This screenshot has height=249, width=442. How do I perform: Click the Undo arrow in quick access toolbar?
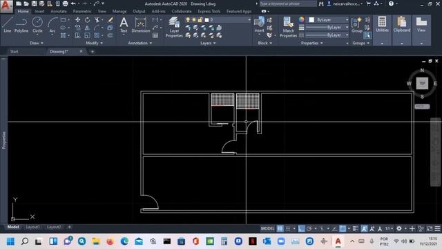pyautogui.click(x=73, y=3)
